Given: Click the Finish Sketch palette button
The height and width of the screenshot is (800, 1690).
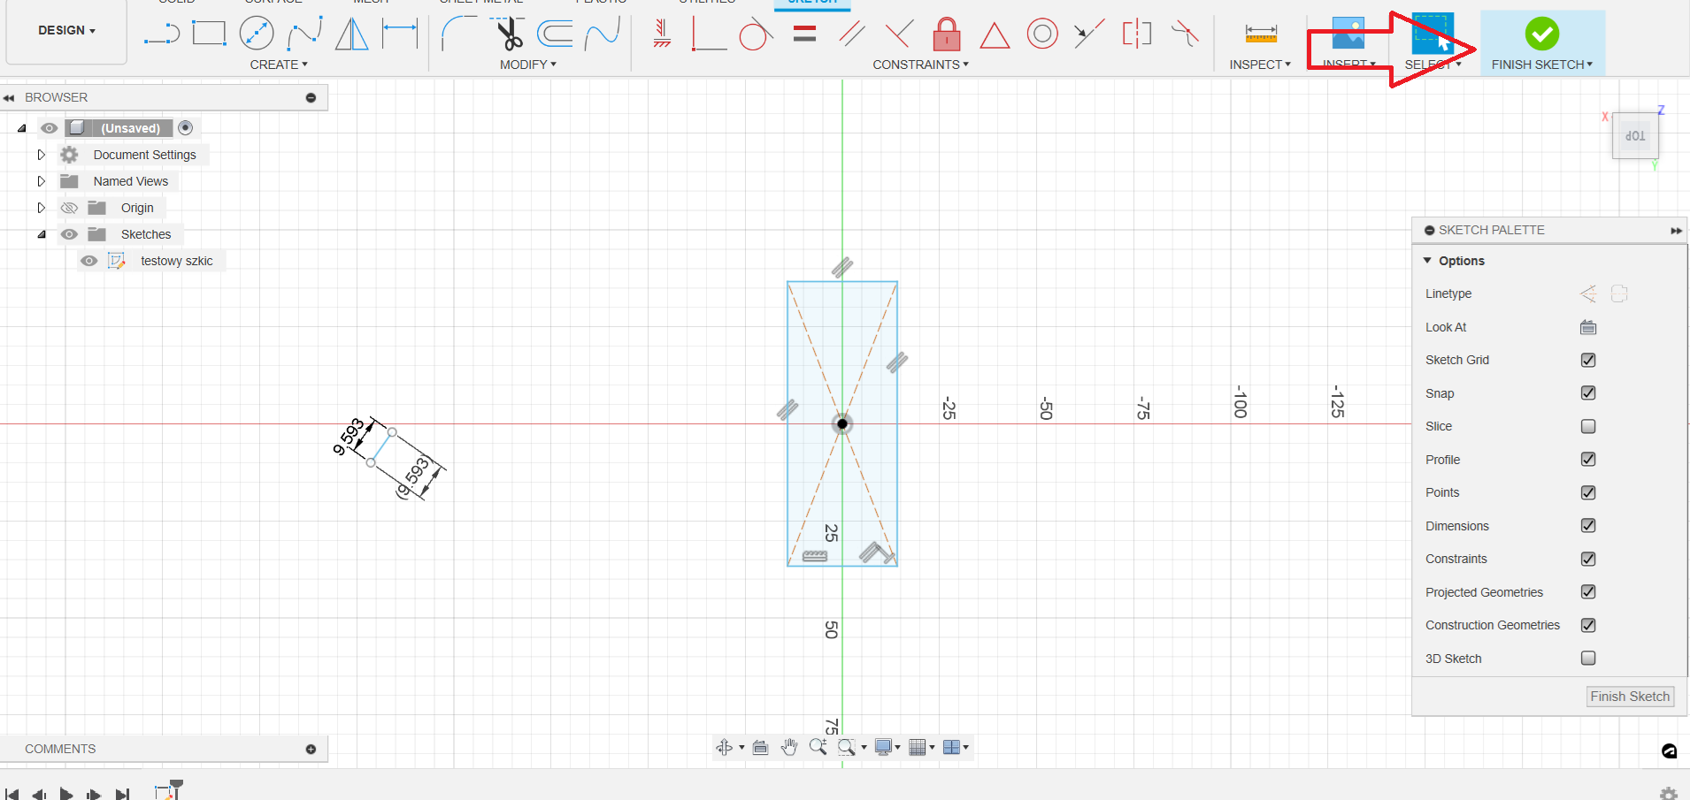Looking at the screenshot, I should coord(1629,697).
